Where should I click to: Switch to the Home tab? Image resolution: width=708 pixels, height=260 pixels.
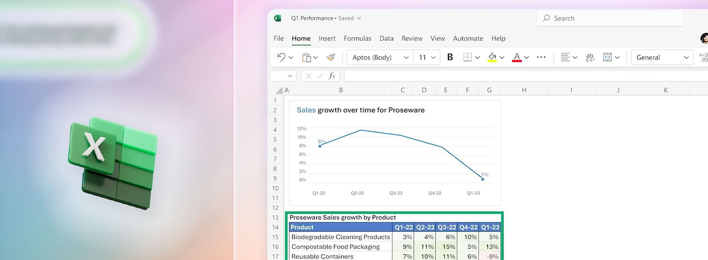pos(301,38)
